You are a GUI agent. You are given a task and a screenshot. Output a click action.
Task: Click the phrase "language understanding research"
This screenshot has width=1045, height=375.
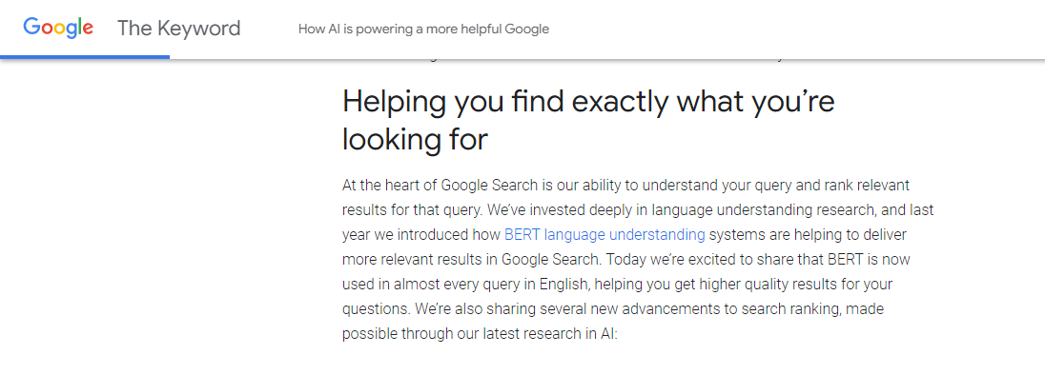[x=726, y=210]
